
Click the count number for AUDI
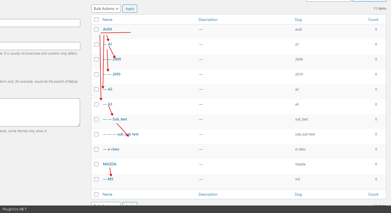coord(376,29)
